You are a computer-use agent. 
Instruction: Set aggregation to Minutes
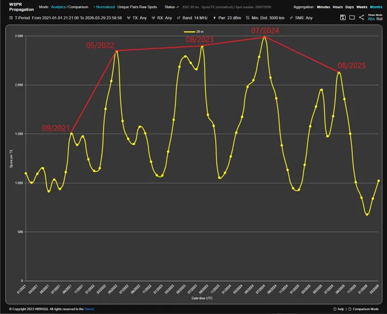click(323, 7)
